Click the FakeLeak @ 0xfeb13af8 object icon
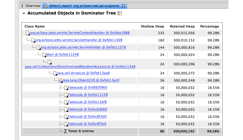Screen dimensions: 243x140 click(x=66, y=102)
